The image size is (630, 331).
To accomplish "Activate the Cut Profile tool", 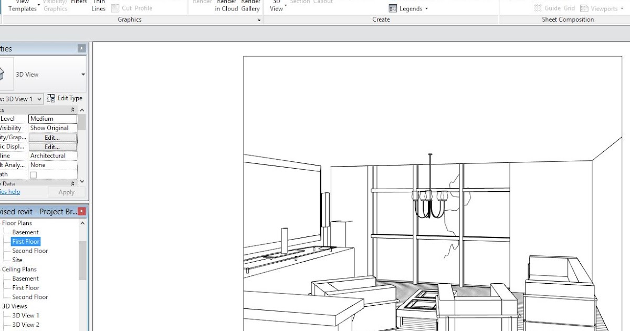I will 132,8.
